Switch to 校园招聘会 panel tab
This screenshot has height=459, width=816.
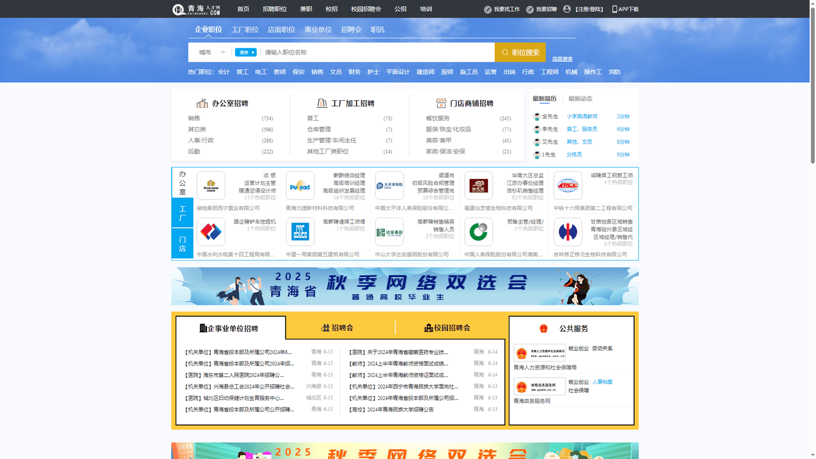click(x=448, y=328)
